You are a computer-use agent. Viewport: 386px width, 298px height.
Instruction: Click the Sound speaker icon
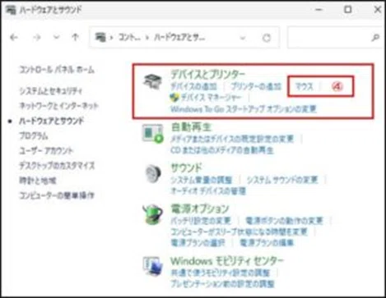click(153, 174)
